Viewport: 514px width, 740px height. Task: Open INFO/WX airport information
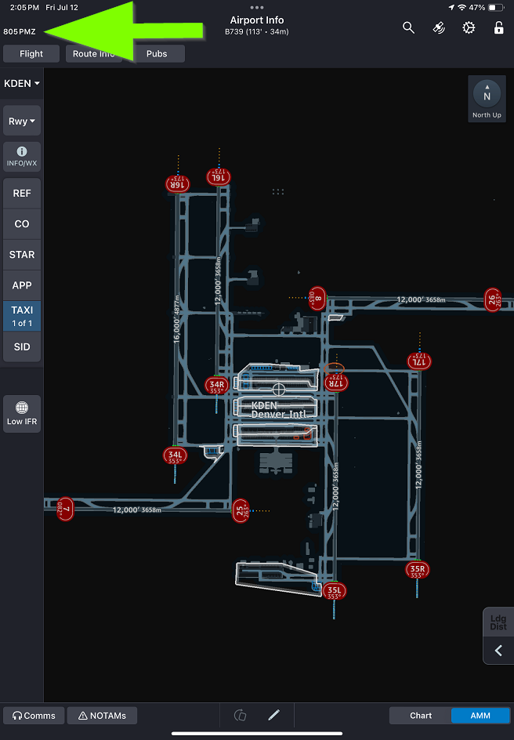(x=22, y=157)
